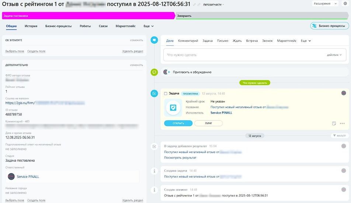
Task: Select the Комментарий tab in the timeline
Action: point(188,41)
